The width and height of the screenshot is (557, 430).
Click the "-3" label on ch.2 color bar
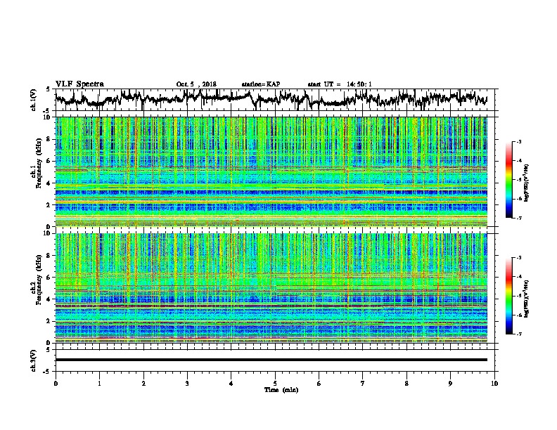tap(518, 258)
